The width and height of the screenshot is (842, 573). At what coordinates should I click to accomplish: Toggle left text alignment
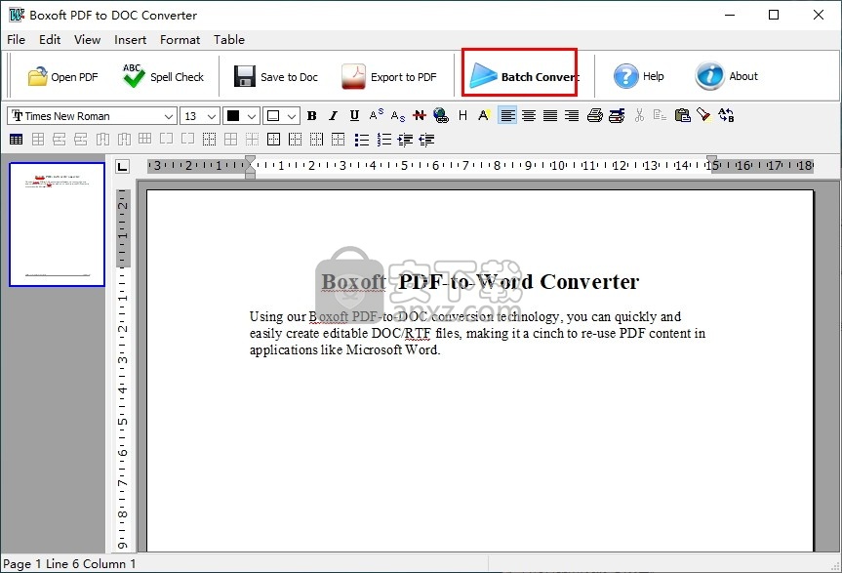coord(507,115)
